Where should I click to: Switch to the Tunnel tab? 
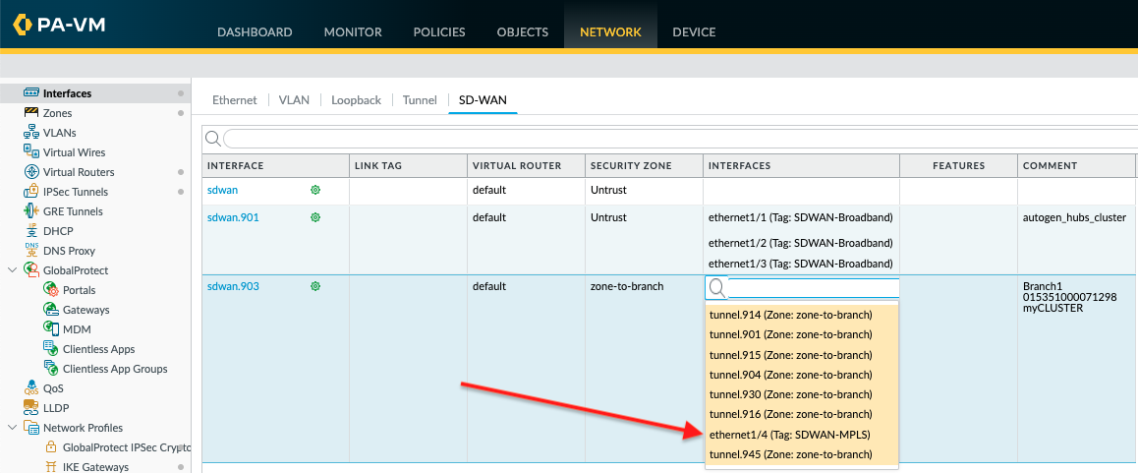point(420,100)
